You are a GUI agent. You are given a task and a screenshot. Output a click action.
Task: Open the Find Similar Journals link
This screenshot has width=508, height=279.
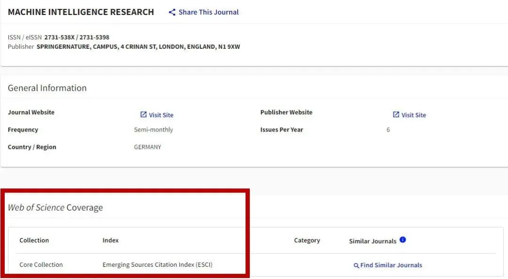pyautogui.click(x=391, y=265)
